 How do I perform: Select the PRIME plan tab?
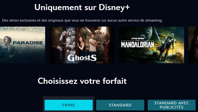[x=69, y=105]
